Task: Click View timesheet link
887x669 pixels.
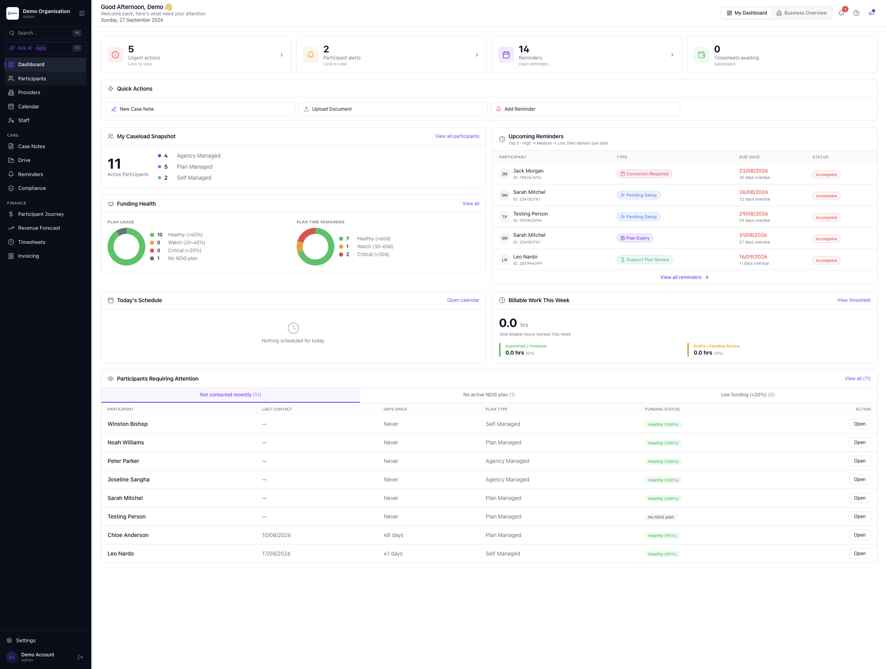Action: [854, 300]
